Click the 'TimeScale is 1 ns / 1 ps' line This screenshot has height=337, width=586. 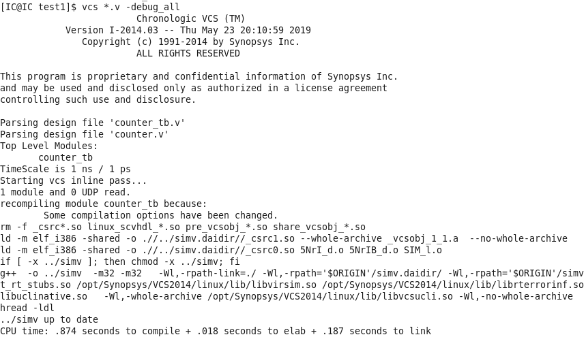tap(65, 169)
